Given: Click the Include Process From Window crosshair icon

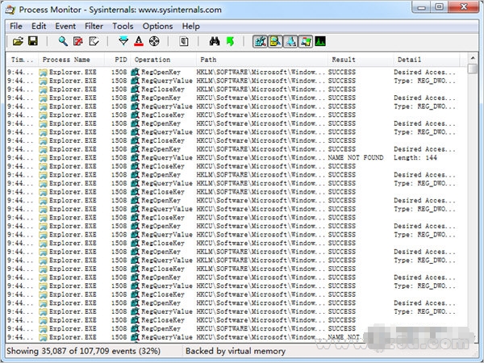Looking at the screenshot, I should [x=154, y=41].
